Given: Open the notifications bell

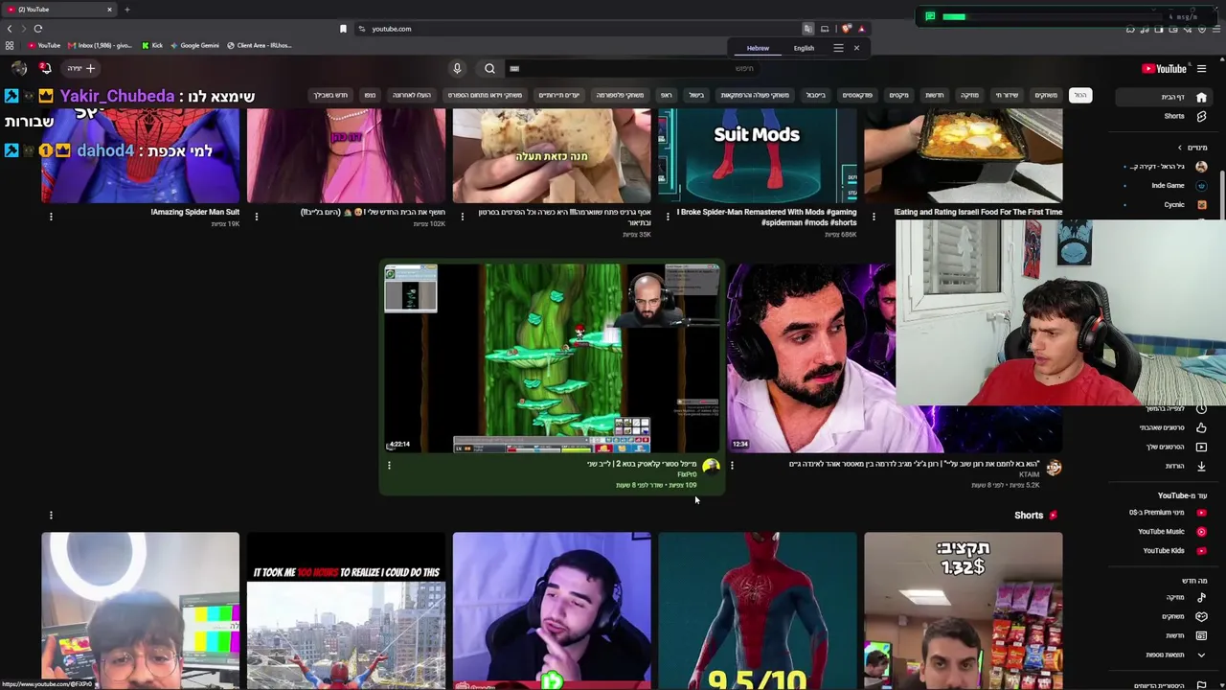Looking at the screenshot, I should click(45, 68).
